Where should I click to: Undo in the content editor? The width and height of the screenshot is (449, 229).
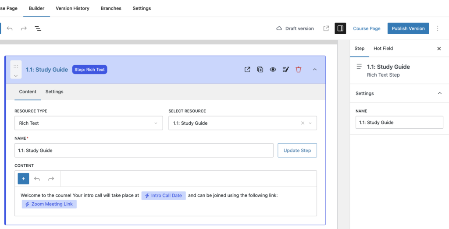click(37, 179)
